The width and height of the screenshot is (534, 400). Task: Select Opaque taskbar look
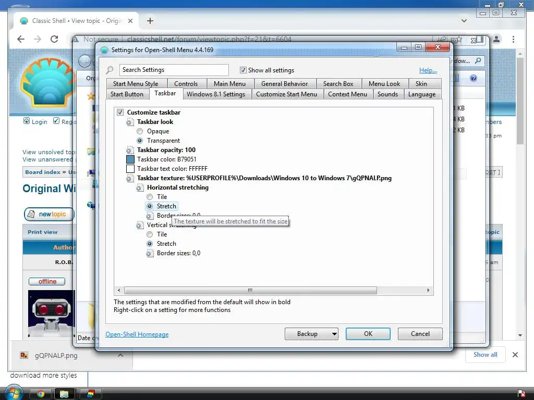(140, 131)
